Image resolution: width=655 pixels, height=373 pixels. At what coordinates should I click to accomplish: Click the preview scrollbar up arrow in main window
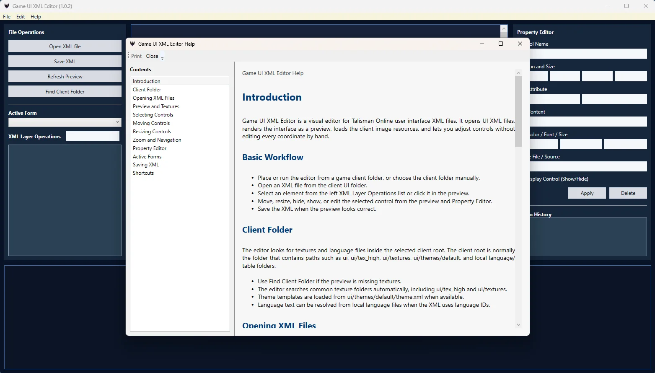(x=504, y=28)
